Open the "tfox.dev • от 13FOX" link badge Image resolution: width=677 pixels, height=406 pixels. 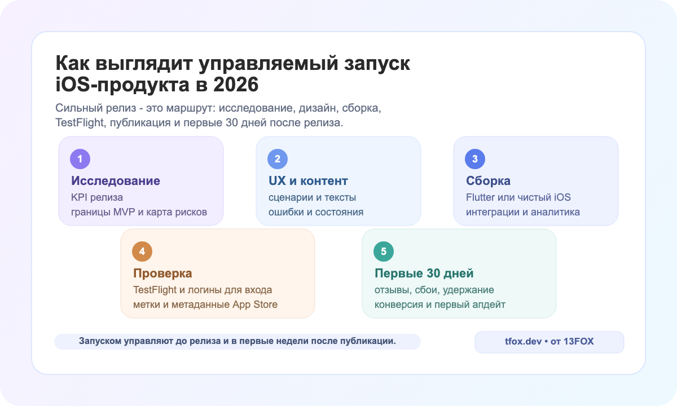[x=549, y=342]
